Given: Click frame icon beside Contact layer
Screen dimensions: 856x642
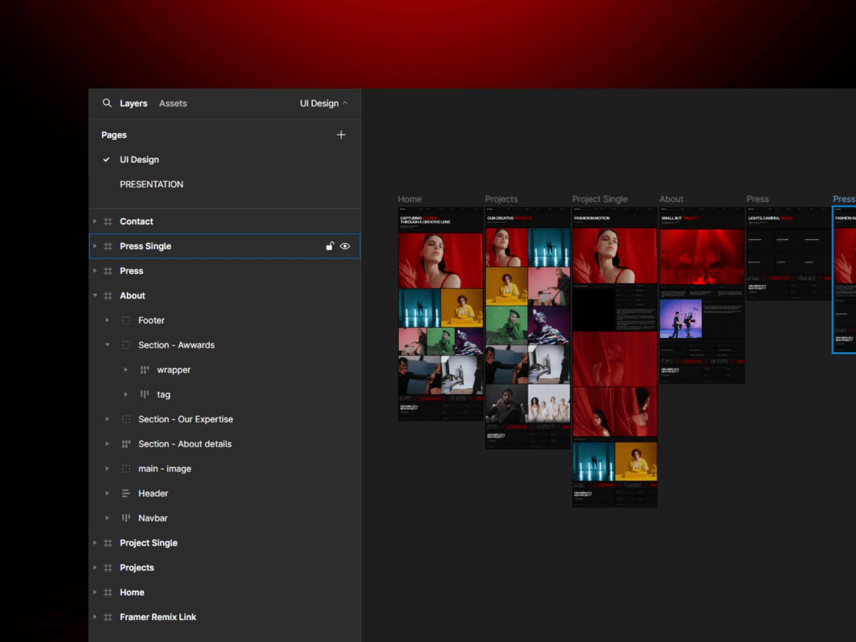Looking at the screenshot, I should tap(108, 221).
